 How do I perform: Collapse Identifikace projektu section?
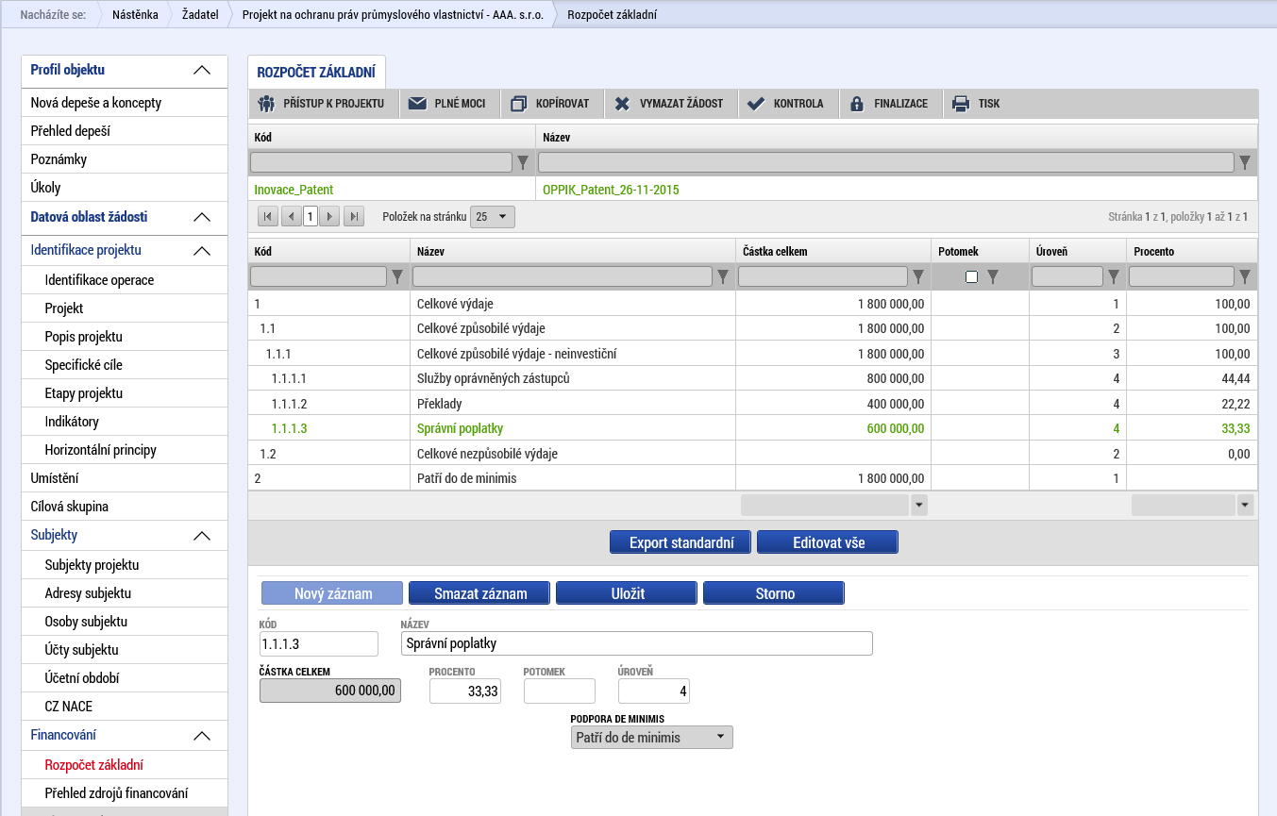(201, 251)
